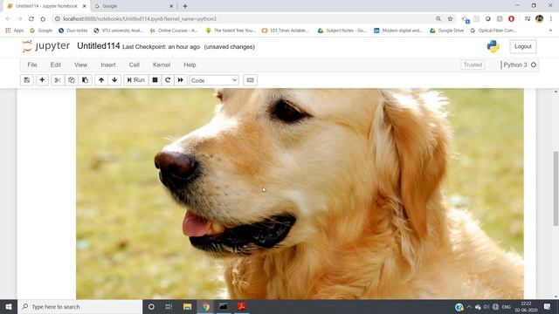Save and checkpoint the notebook
559x314 pixels.
tap(27, 80)
